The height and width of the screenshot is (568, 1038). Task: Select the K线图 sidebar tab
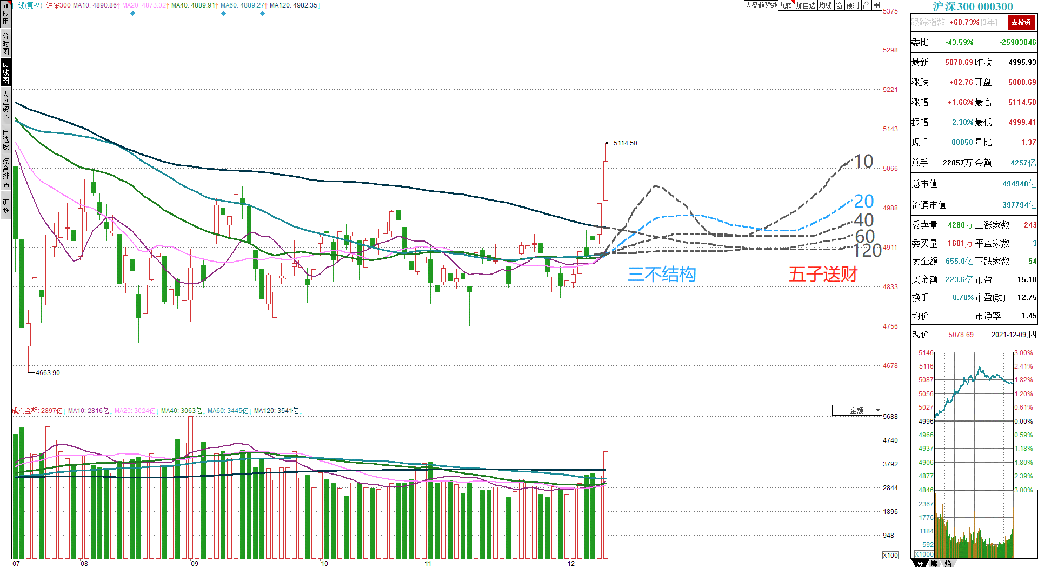5,73
